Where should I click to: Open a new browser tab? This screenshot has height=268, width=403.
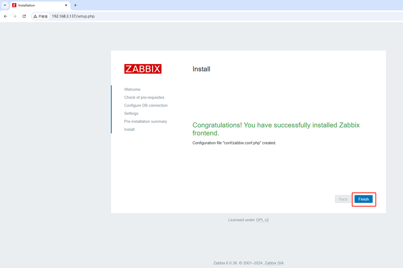tap(75, 5)
